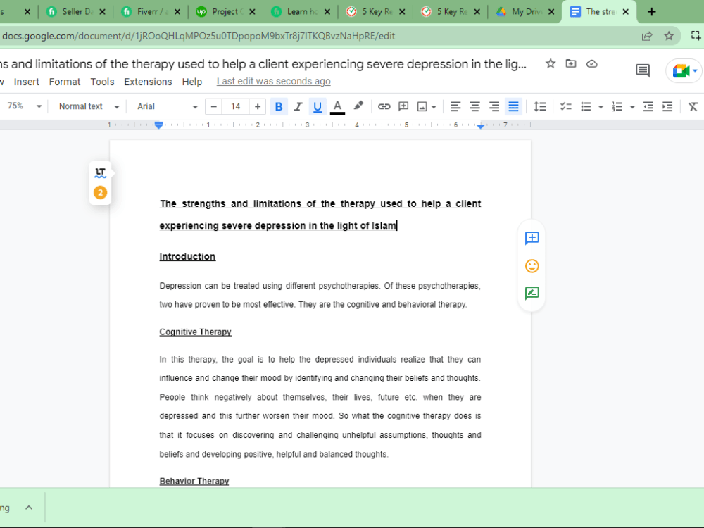Open the Format menu

65,82
